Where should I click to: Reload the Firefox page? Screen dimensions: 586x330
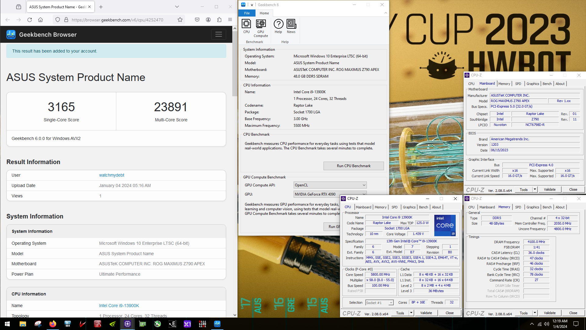point(30,20)
